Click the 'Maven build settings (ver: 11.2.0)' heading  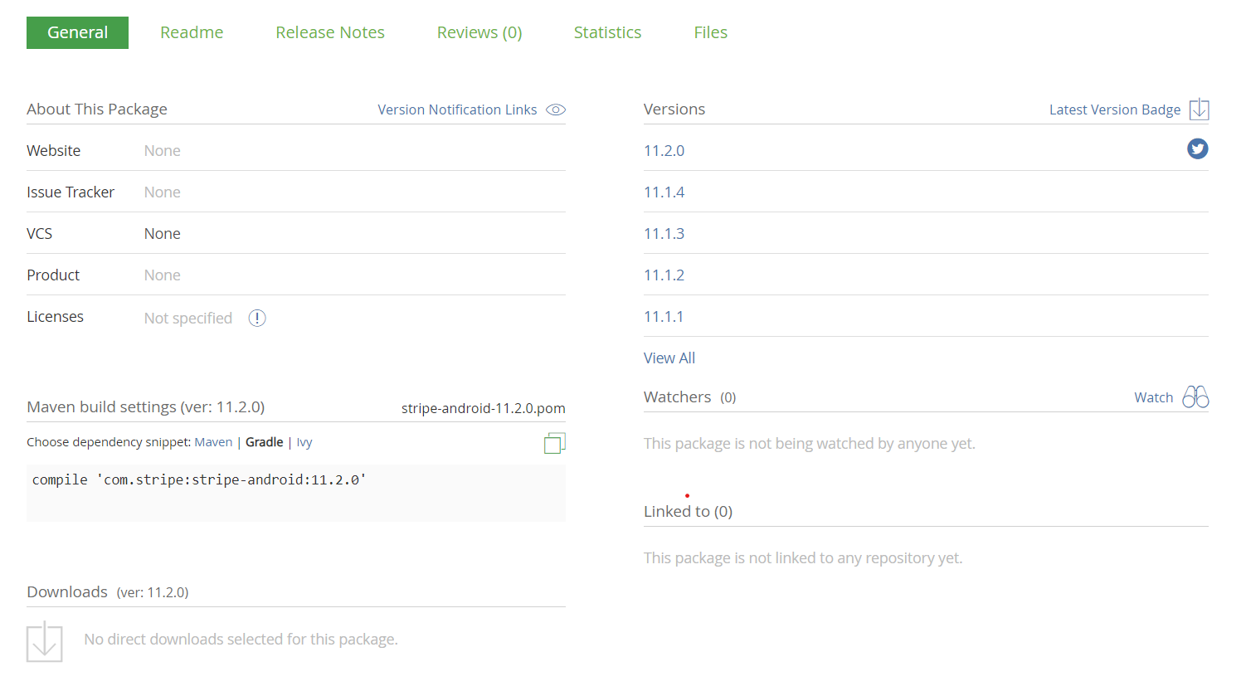146,406
